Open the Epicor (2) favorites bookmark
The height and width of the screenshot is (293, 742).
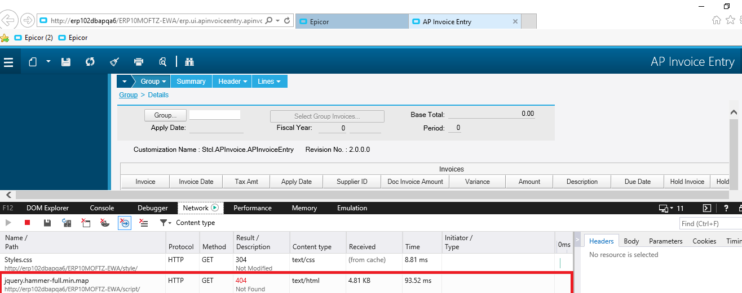click(34, 38)
